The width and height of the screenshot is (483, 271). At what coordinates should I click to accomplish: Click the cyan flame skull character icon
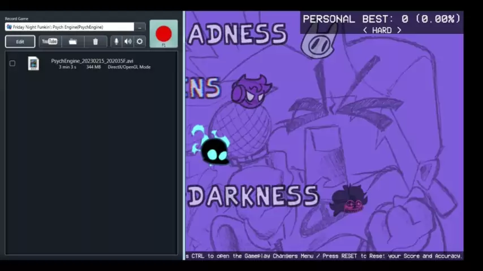213,148
